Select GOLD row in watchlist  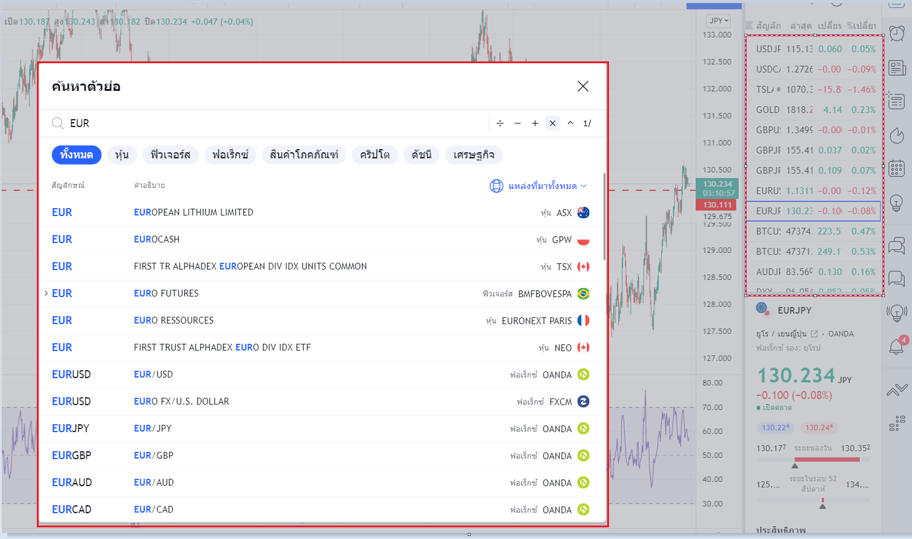click(815, 110)
